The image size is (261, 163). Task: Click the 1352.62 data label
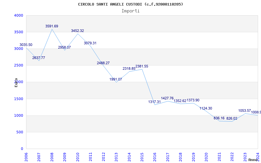[x=180, y=101]
